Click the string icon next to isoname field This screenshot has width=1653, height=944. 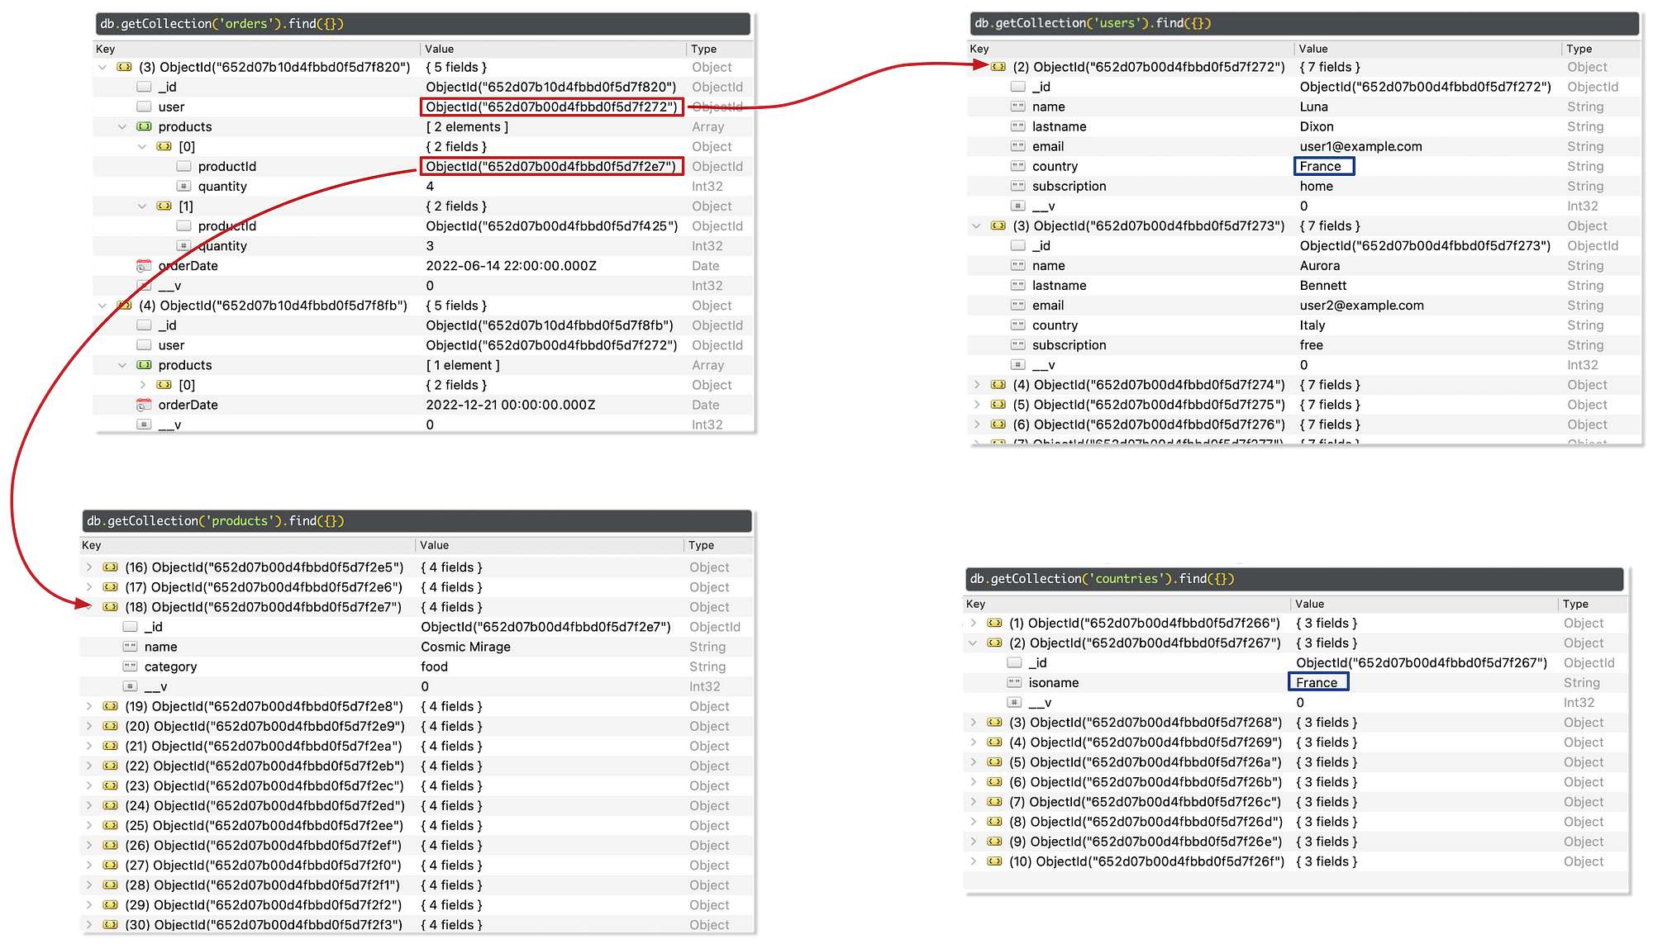coord(1014,683)
